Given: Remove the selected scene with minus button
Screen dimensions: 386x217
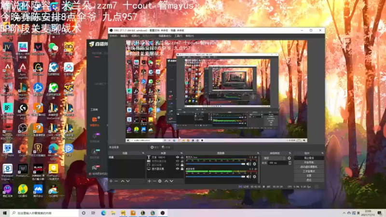Looking at the screenshot, I should coord(116,181).
